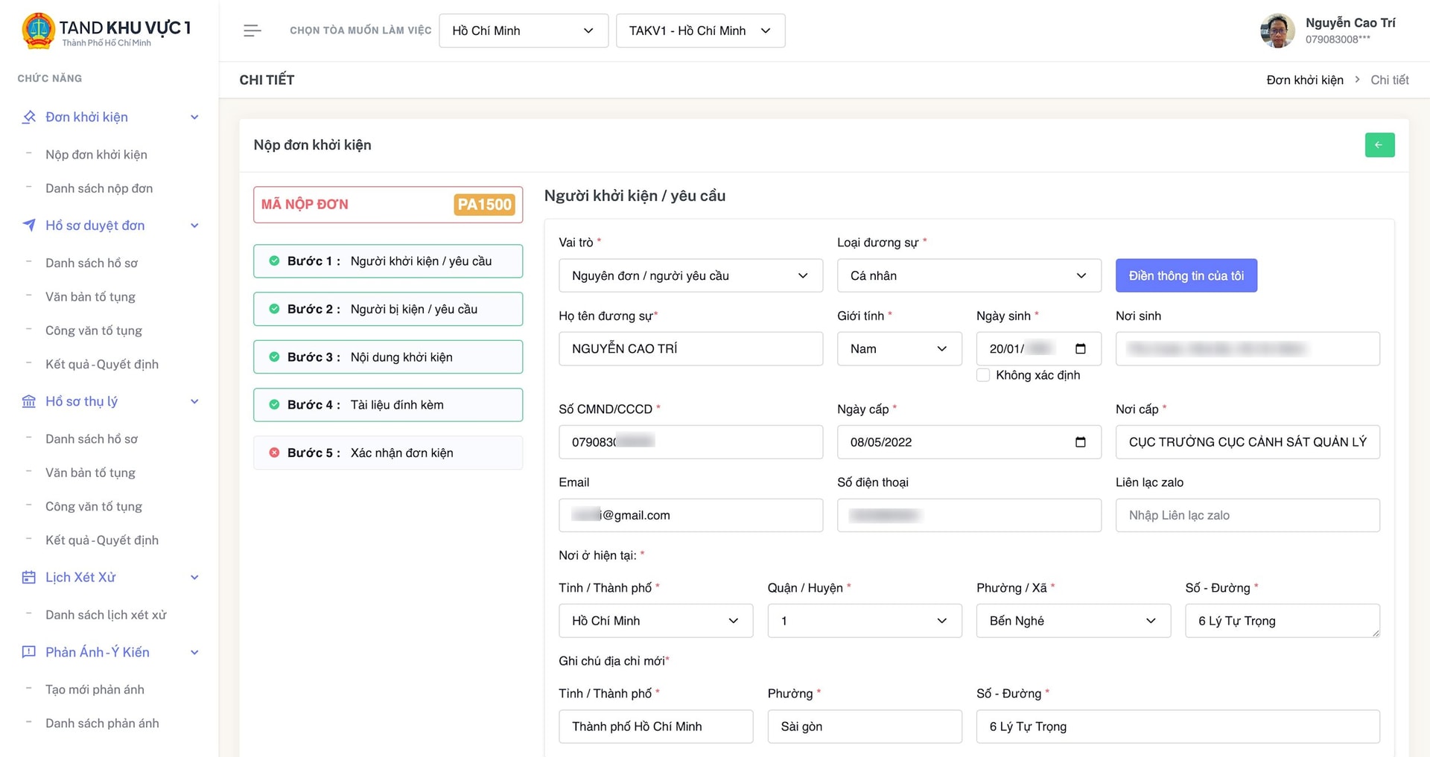Click the Email input field
This screenshot has height=757, width=1430.
(x=690, y=515)
